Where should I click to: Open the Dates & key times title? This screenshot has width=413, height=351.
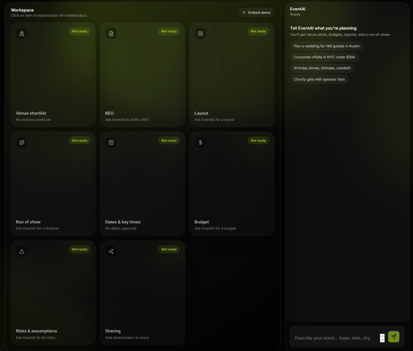pyautogui.click(x=123, y=222)
